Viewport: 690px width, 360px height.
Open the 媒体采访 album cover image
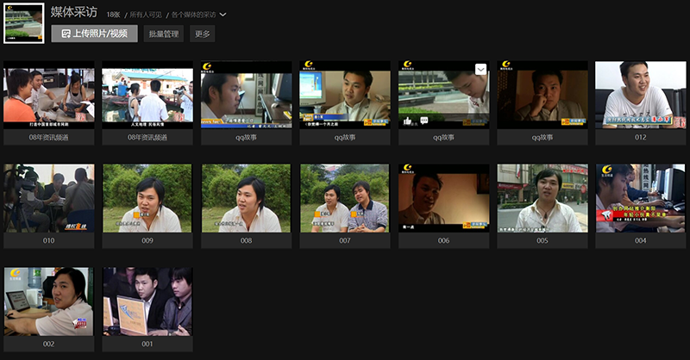coord(24,22)
